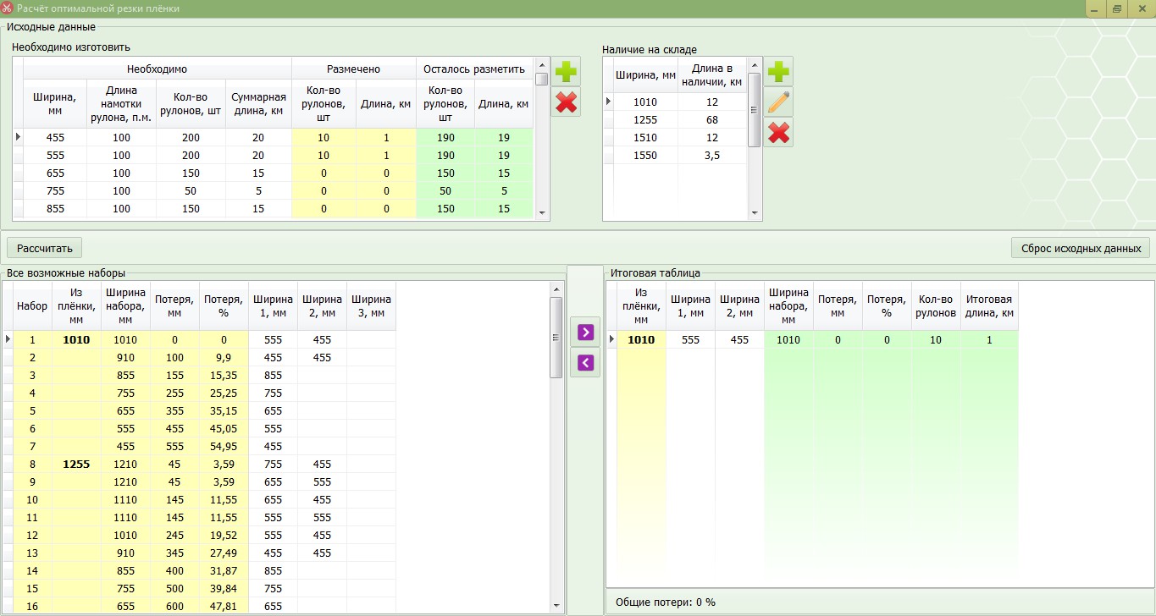The height and width of the screenshot is (616, 1156).
Task: Click green plus icon beside stock table
Action: (x=778, y=72)
